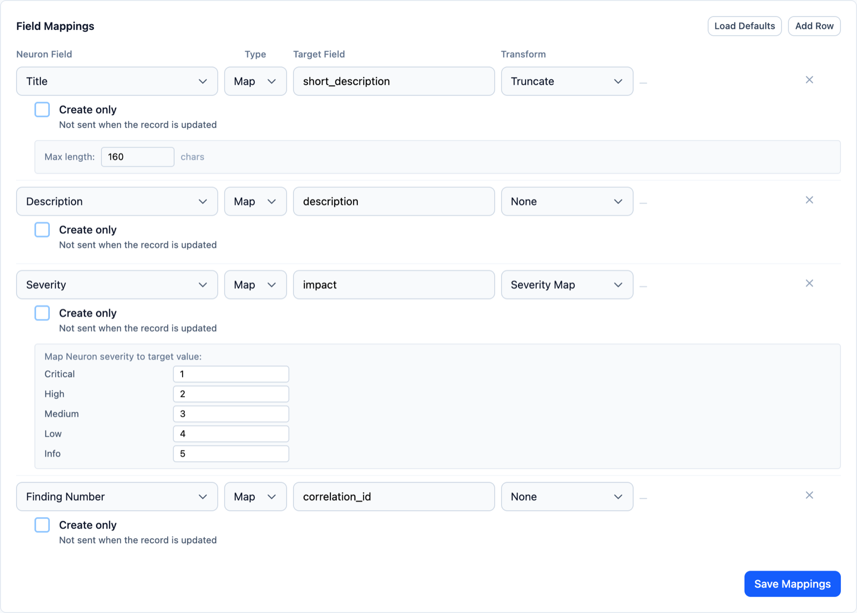This screenshot has height=613, width=857.
Task: Open Type dropdown in Title row
Action: point(255,81)
